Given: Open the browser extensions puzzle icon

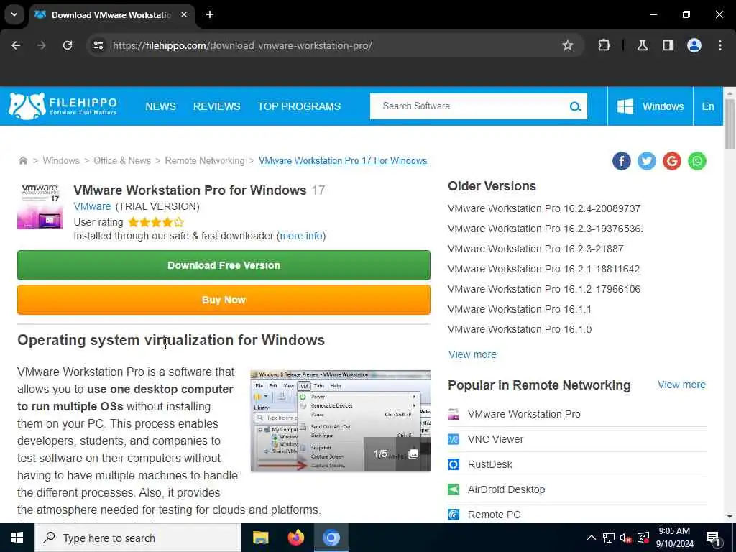Looking at the screenshot, I should (604, 45).
